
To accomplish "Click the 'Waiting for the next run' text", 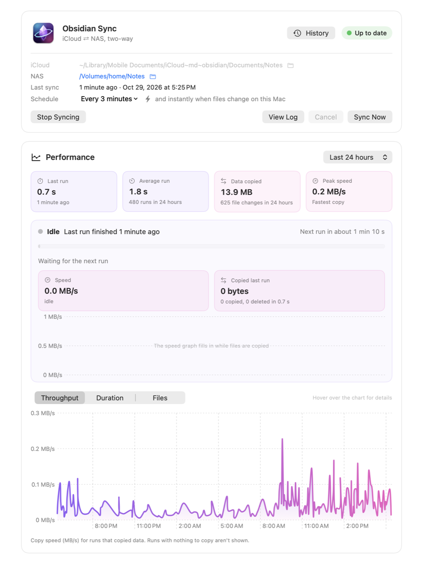I will (73, 261).
